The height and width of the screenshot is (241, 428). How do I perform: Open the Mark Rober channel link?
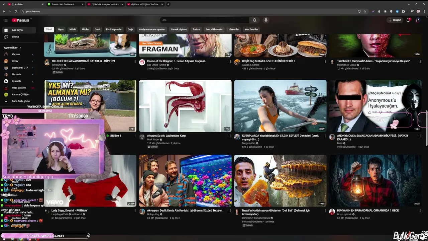tap(153, 140)
